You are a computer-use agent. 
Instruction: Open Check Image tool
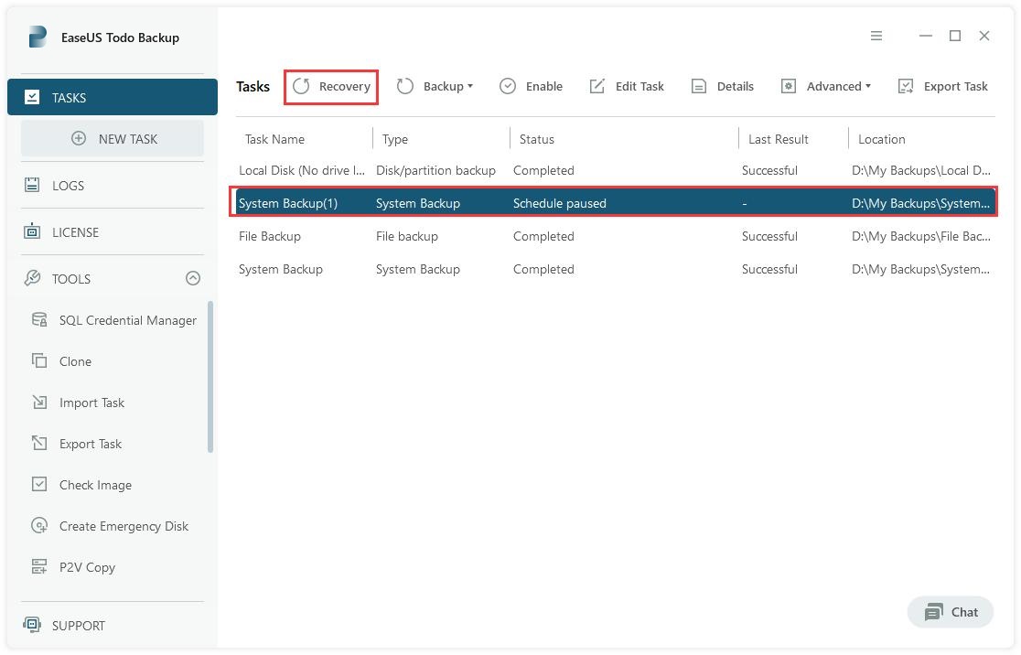(x=95, y=485)
